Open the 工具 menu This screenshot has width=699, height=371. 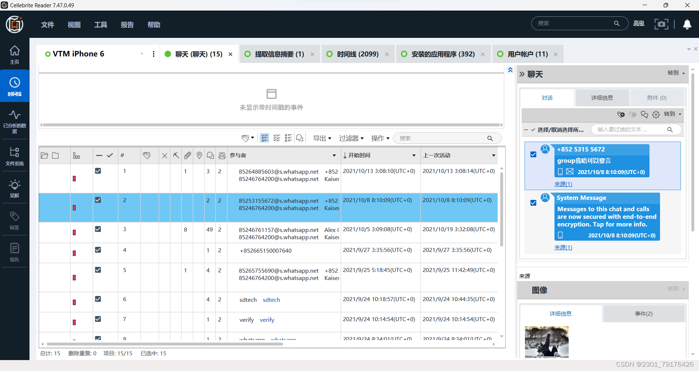coord(100,25)
